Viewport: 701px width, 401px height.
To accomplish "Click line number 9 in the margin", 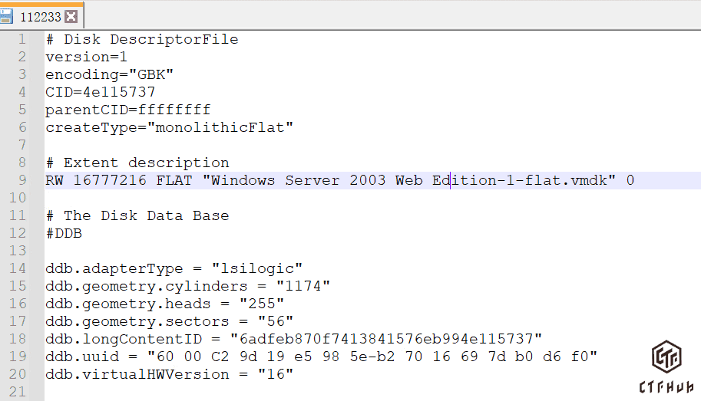I will coord(22,180).
